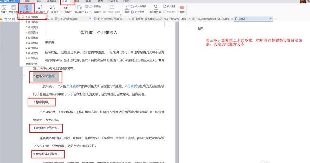
Task: Click heading 4 要强化自我意识
Action: pyautogui.click(x=46, y=128)
